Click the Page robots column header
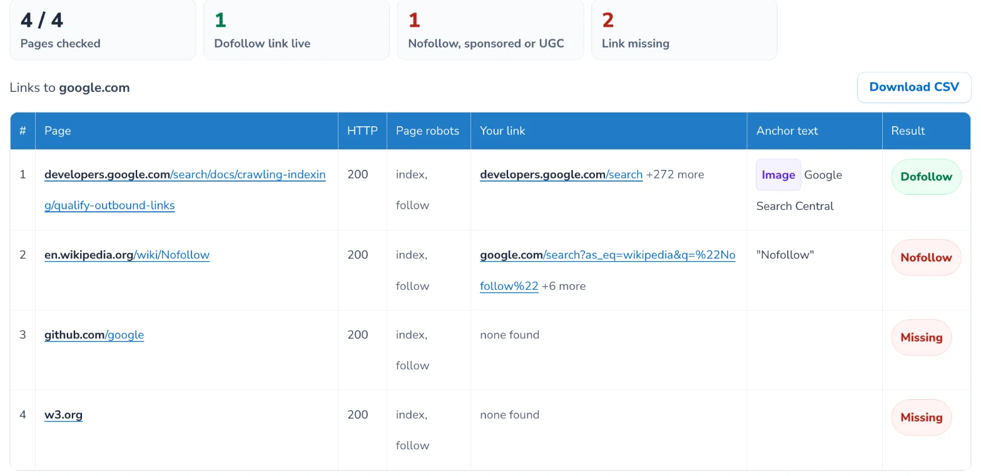The image size is (981, 476). click(x=428, y=131)
